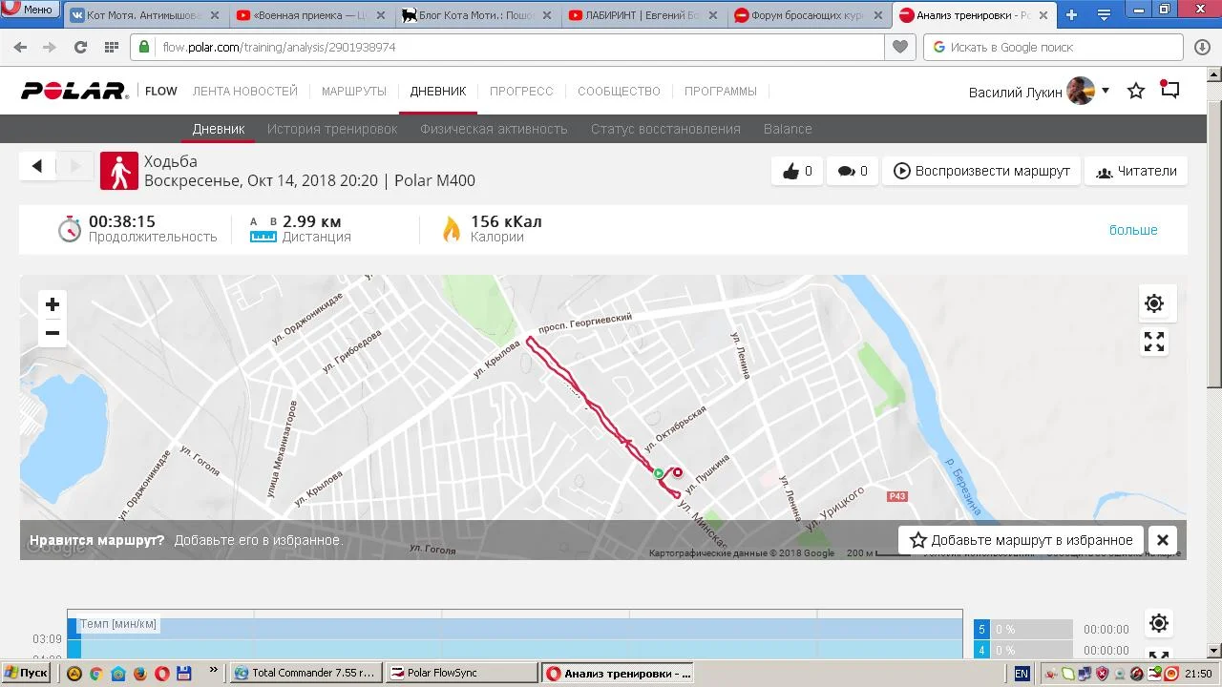Image resolution: width=1222 pixels, height=687 pixels.
Task: Focus the Google search field
Action: point(1054,47)
